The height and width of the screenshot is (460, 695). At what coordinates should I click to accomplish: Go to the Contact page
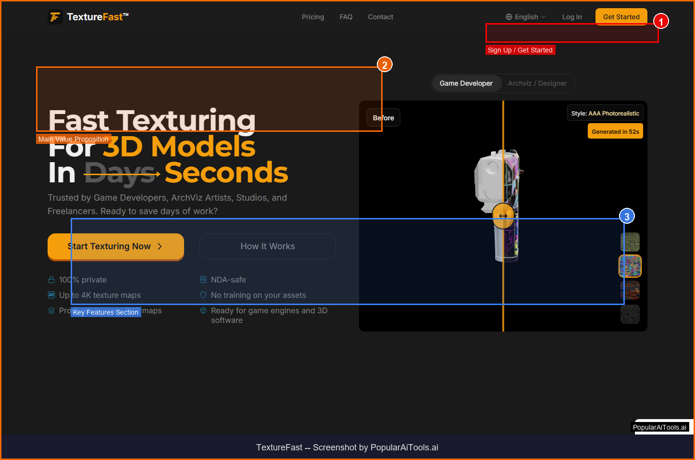pyautogui.click(x=380, y=17)
